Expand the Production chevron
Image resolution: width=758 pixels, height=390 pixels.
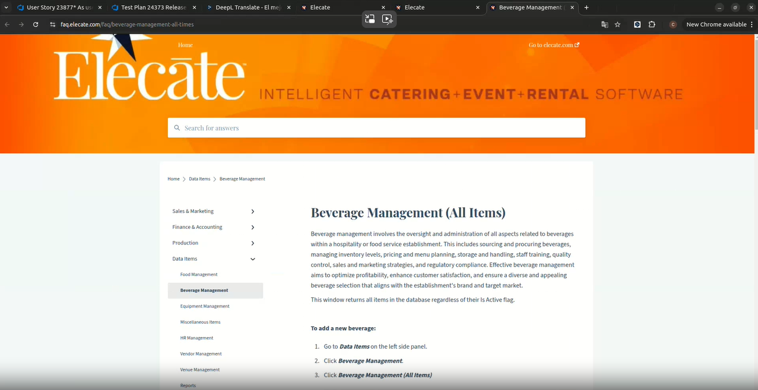[x=253, y=243]
